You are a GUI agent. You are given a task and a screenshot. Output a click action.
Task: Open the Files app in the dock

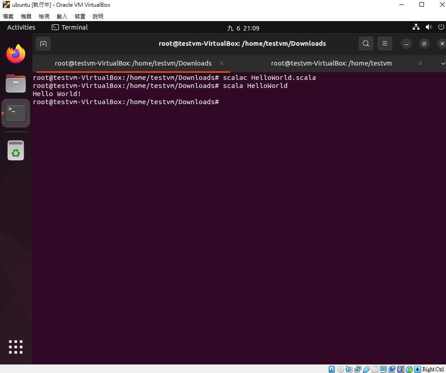tap(16, 83)
